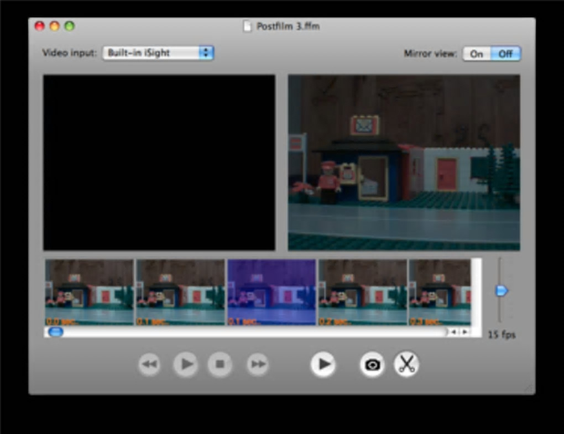Screen dimensions: 564x434
Task: Minimize the window with yellow button
Action: coord(55,26)
